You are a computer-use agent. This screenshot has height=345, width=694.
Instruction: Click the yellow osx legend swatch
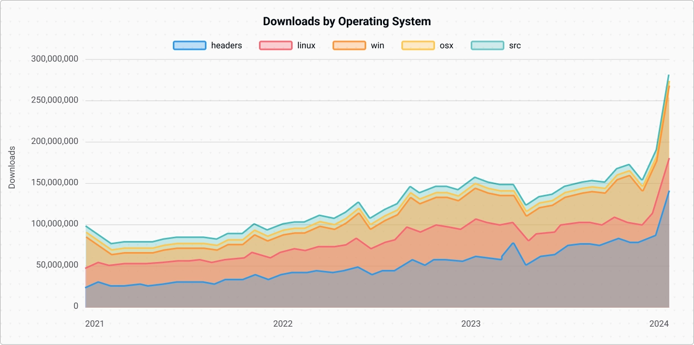pos(418,46)
